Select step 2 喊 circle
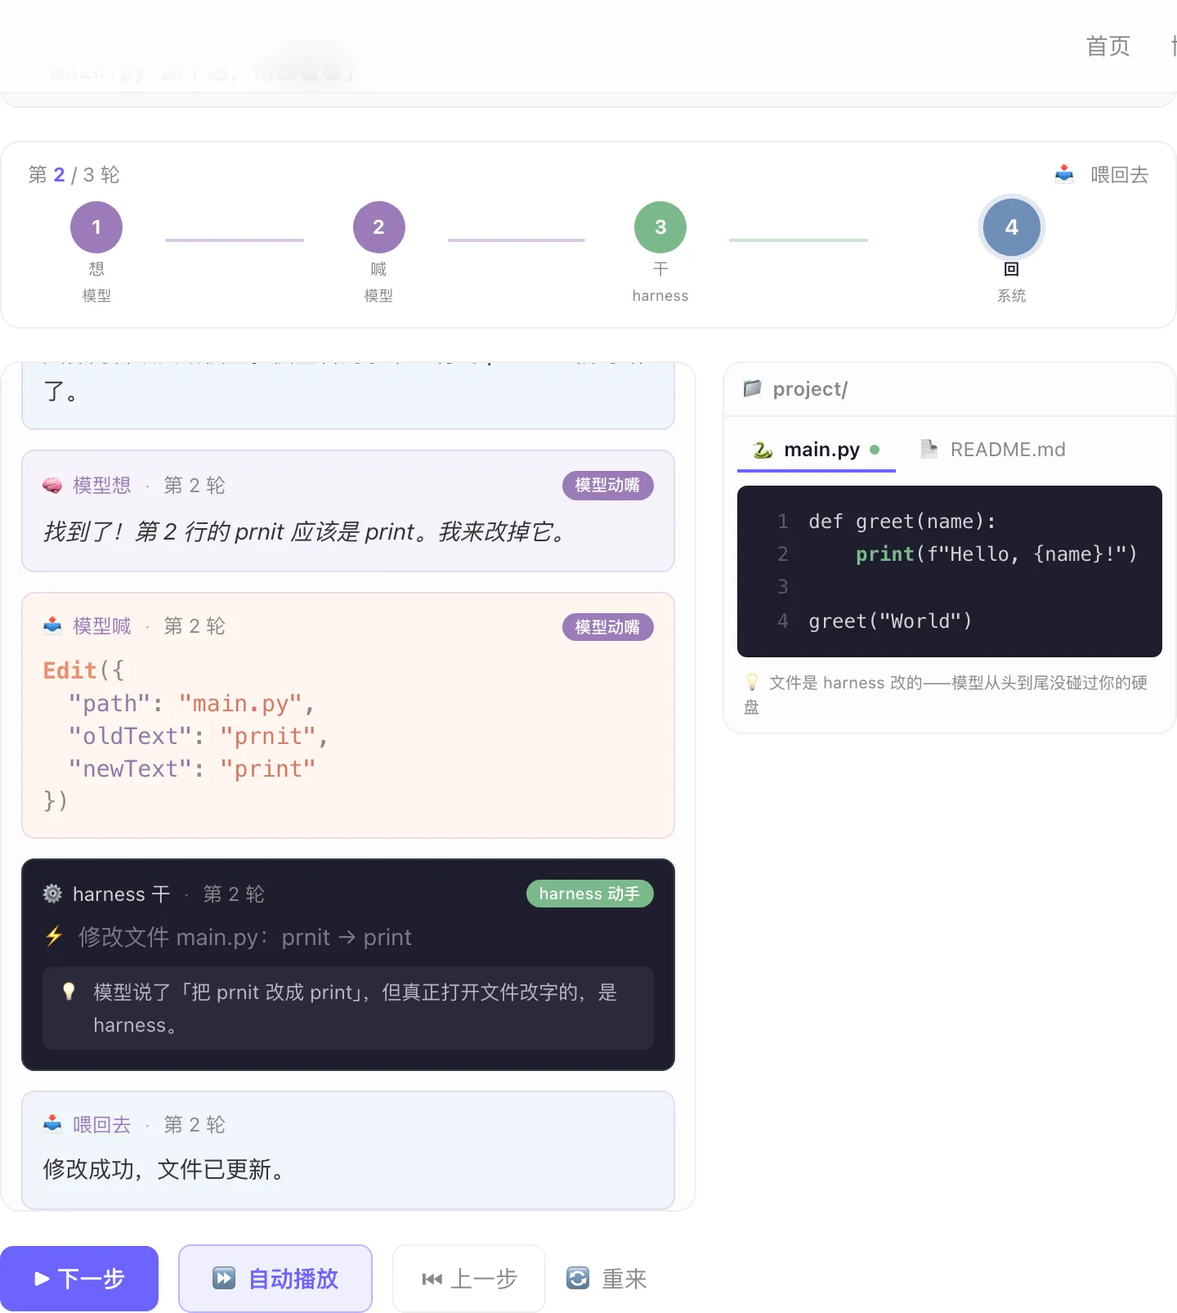 click(378, 227)
